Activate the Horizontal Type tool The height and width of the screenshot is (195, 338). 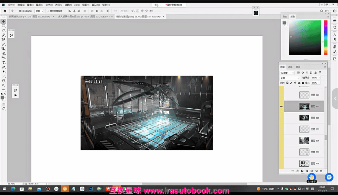(4, 62)
